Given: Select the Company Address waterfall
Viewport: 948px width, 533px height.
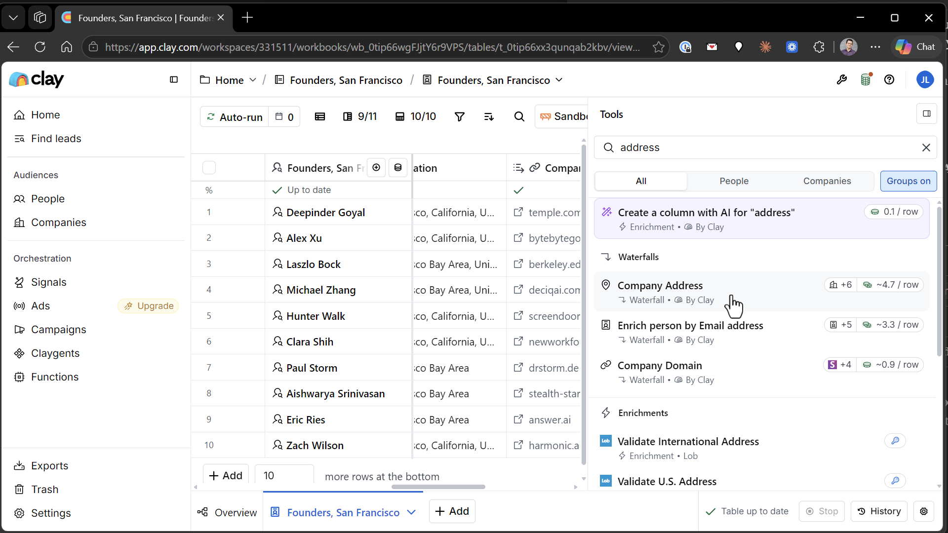Looking at the screenshot, I should click(761, 292).
